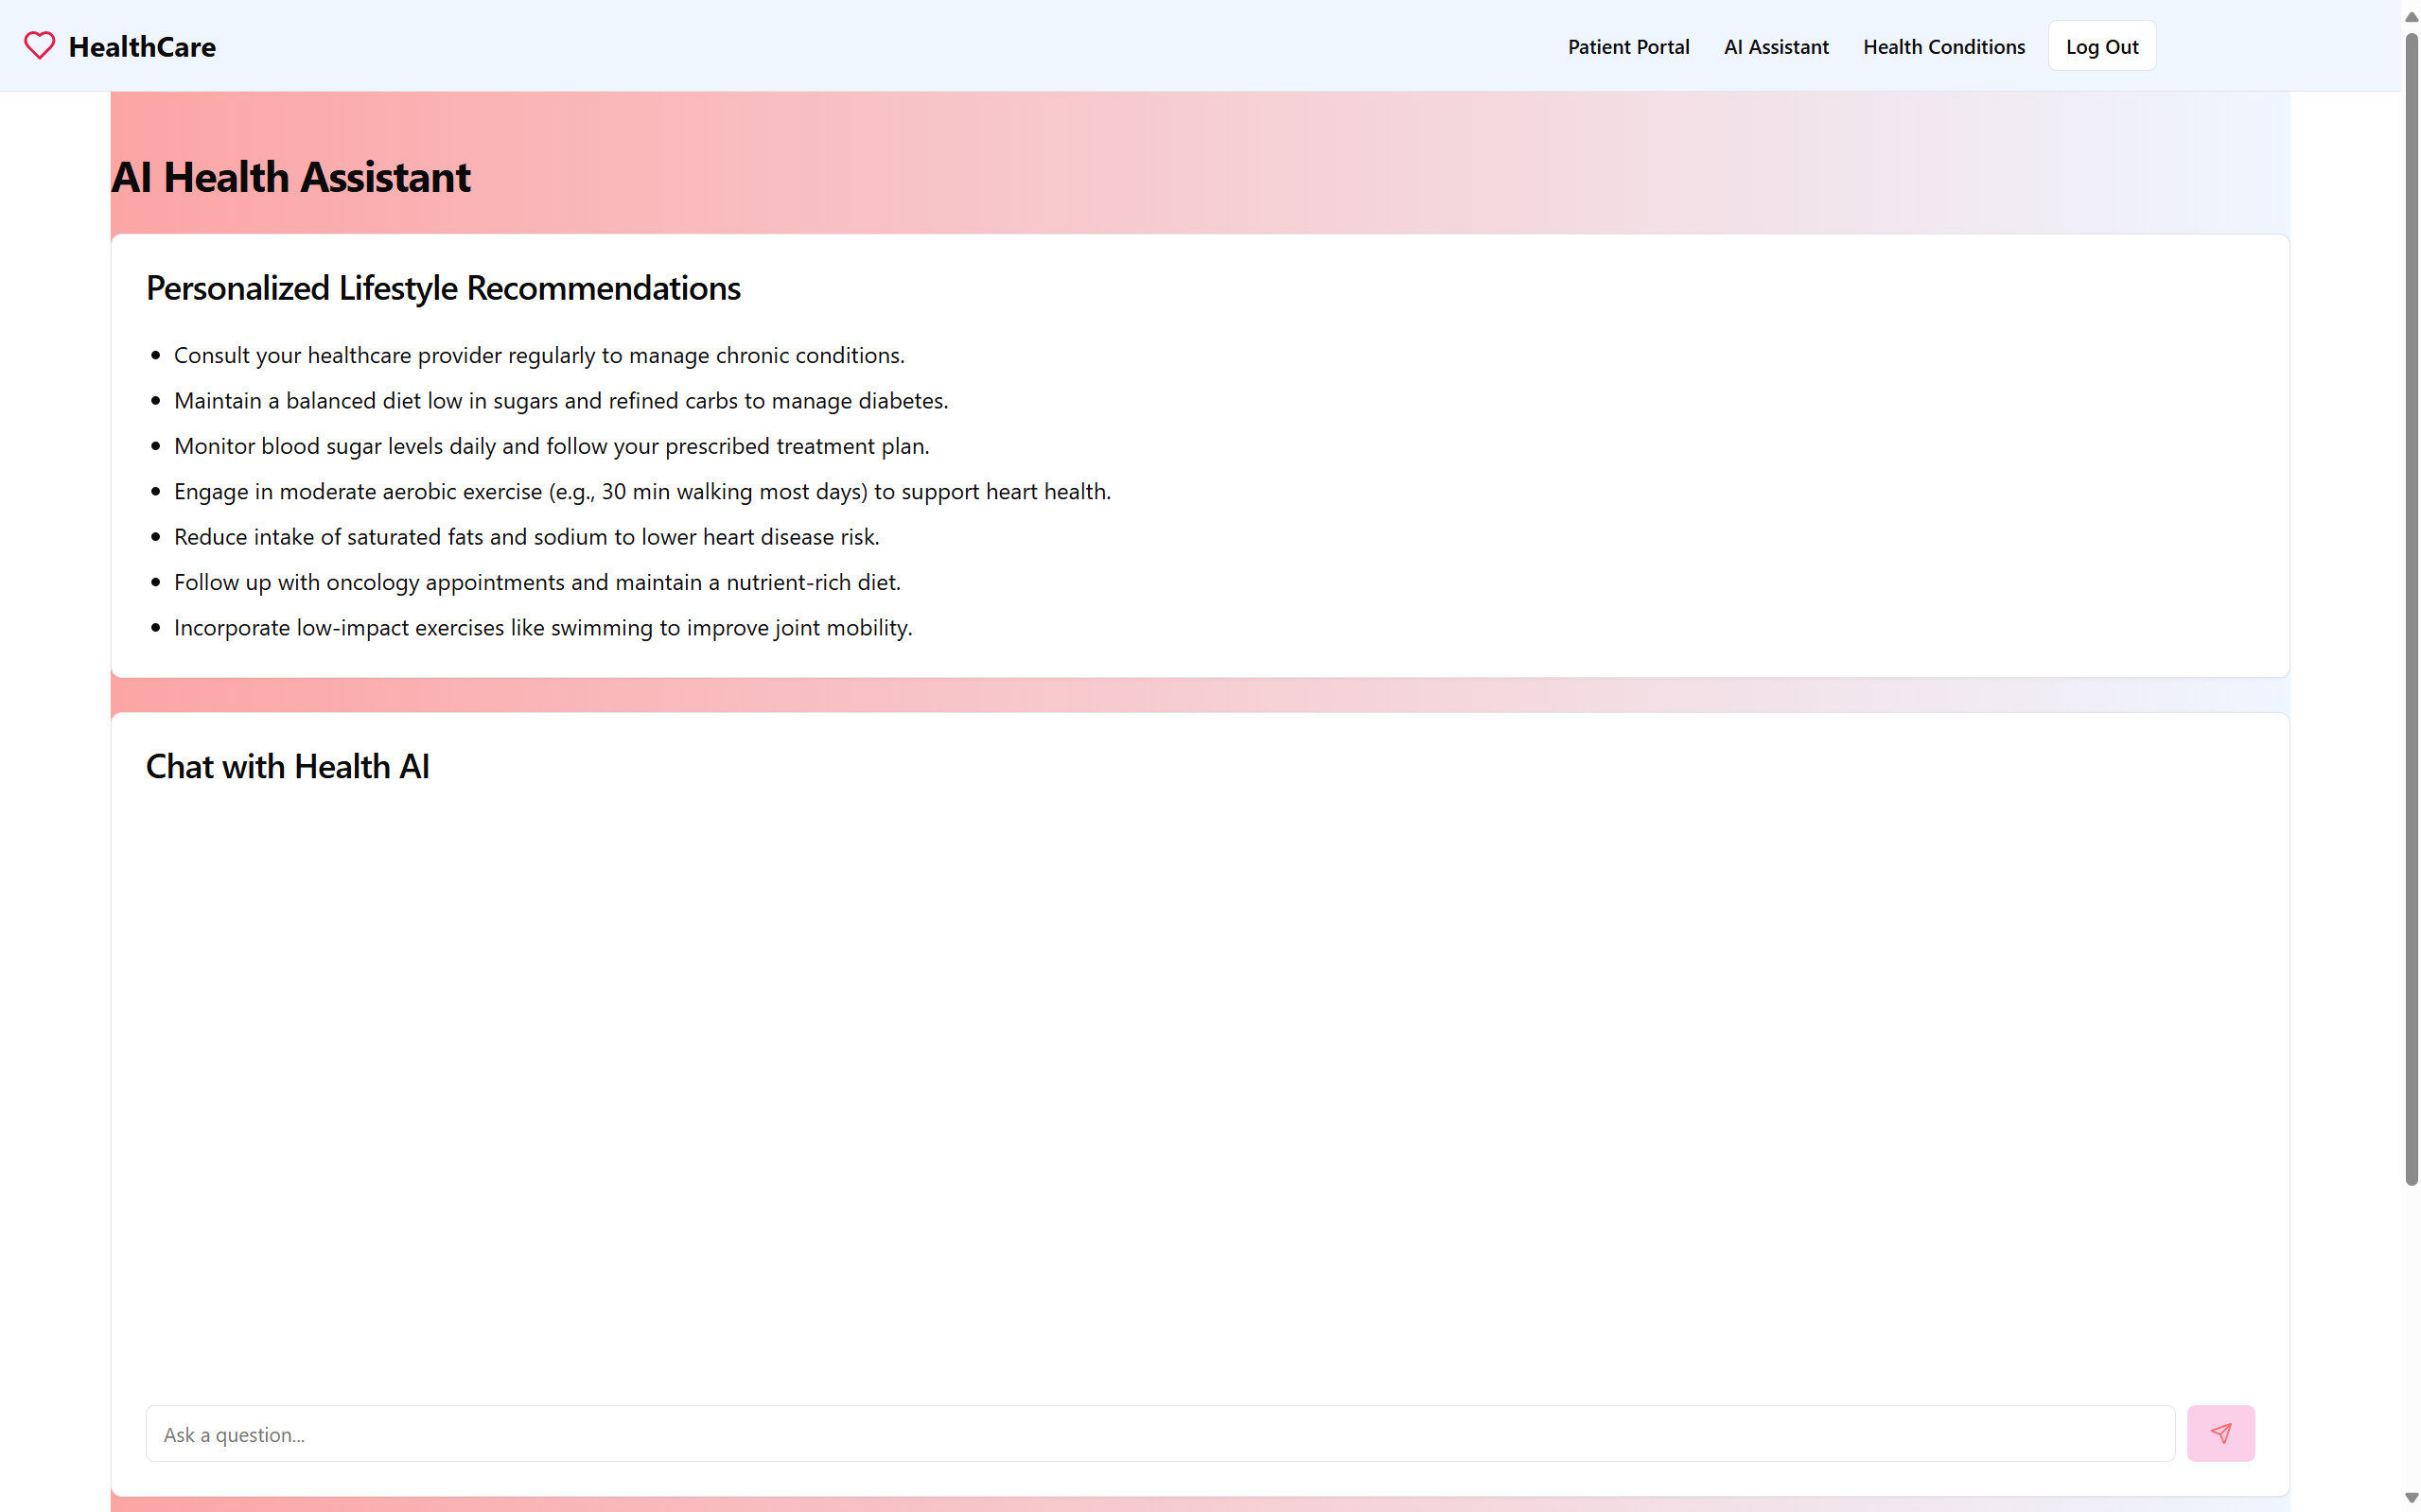
Task: Click the scrollbar up arrow
Action: click(x=2411, y=17)
